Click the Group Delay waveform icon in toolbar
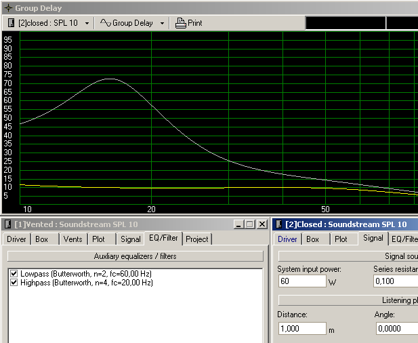 tap(105, 23)
